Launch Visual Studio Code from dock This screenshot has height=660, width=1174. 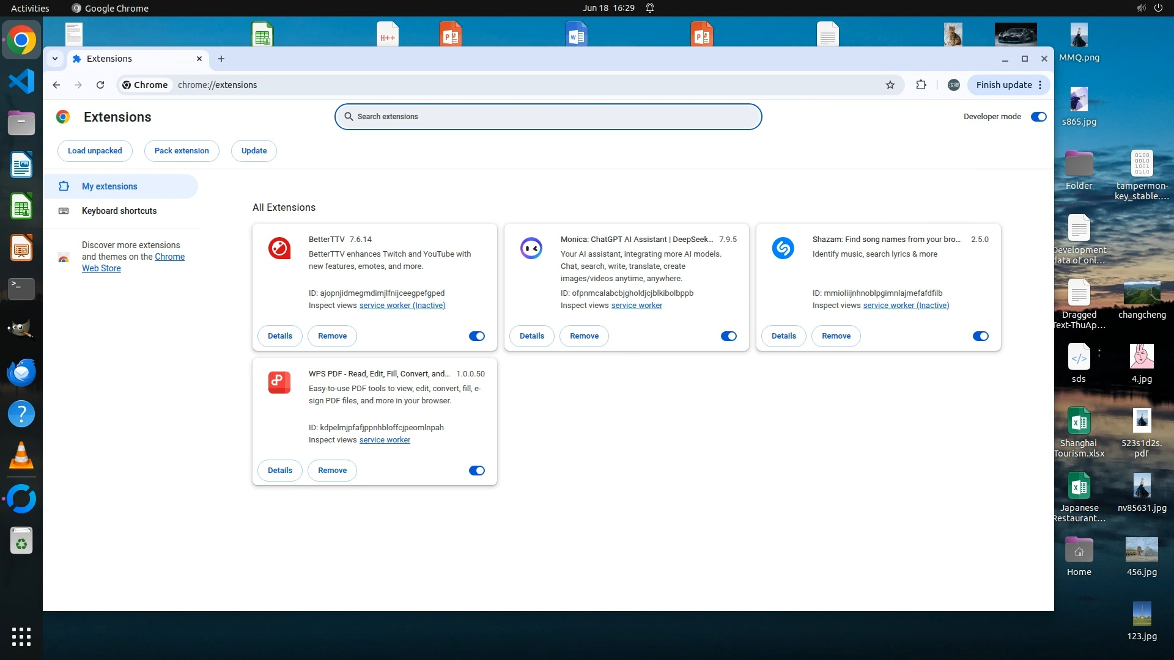21,81
